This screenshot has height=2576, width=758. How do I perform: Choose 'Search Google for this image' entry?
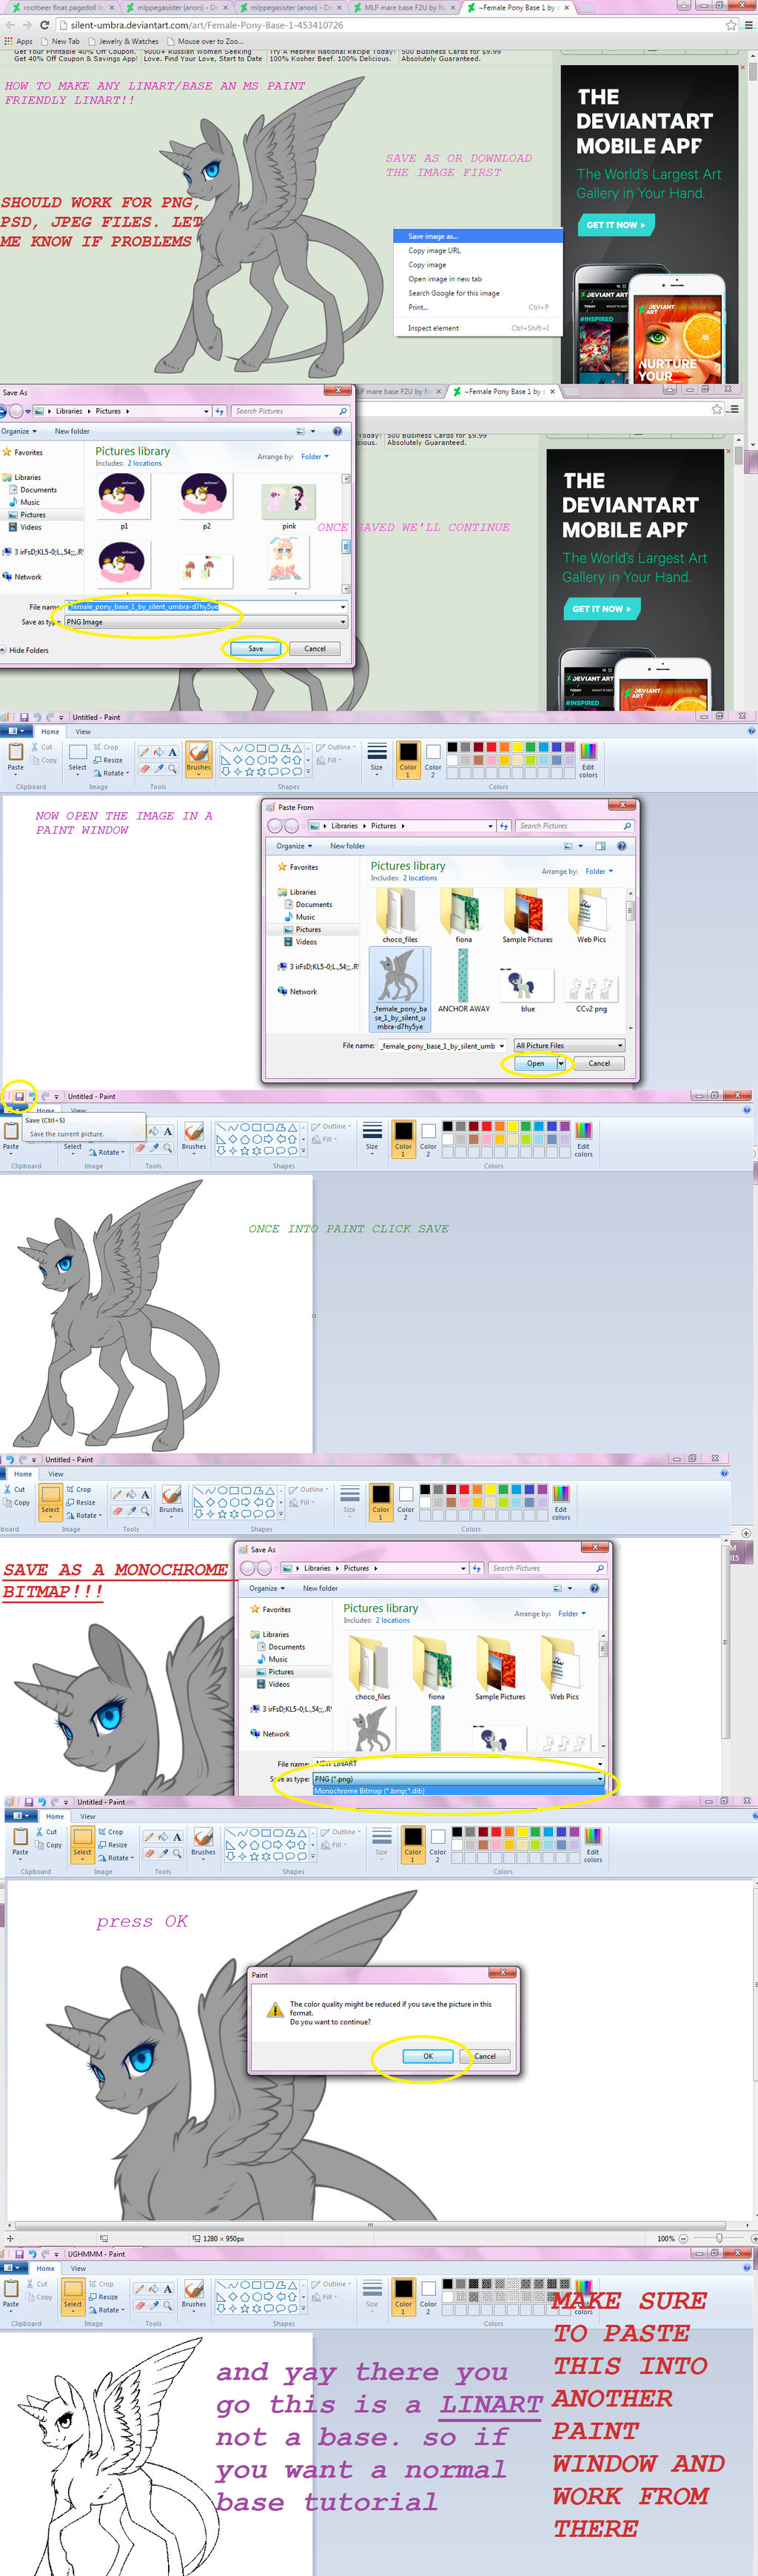(x=478, y=293)
